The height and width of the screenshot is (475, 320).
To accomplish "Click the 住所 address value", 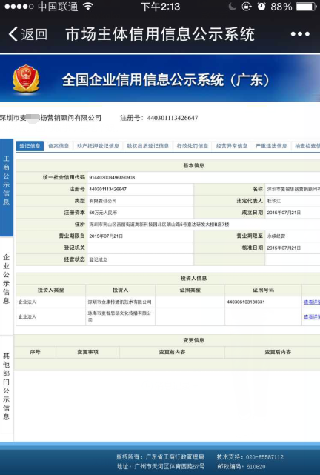I will (159, 225).
